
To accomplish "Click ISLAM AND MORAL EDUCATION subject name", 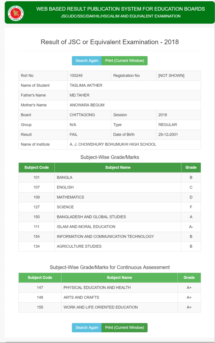I will click(86, 227).
